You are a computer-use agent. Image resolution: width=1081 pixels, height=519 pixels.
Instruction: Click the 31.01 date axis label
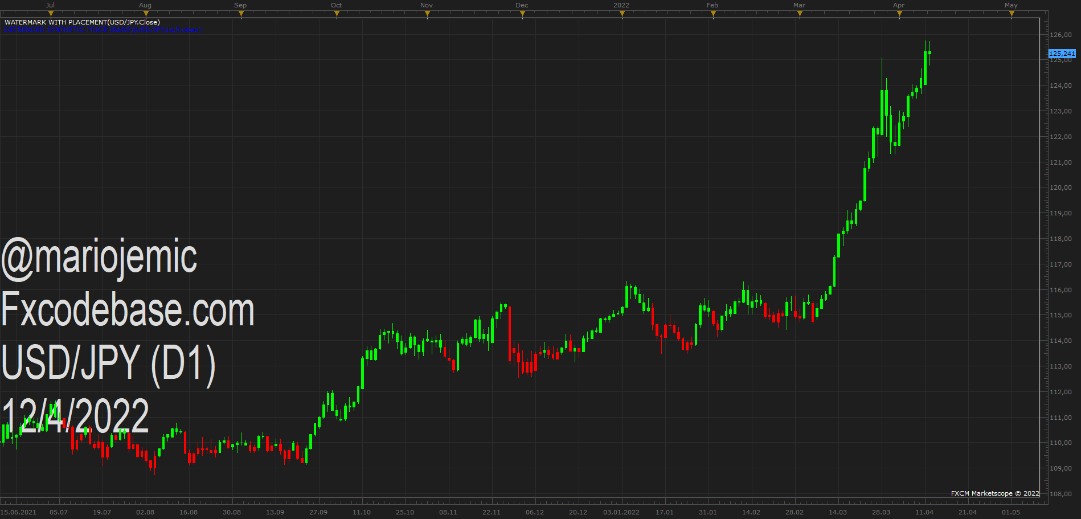708,512
